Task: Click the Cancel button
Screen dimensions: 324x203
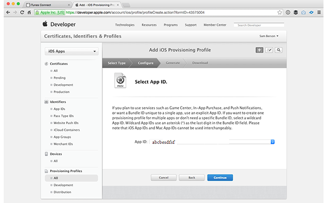Action: 164,177
